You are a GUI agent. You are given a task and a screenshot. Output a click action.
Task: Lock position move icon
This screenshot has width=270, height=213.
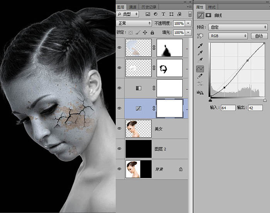click(145, 32)
